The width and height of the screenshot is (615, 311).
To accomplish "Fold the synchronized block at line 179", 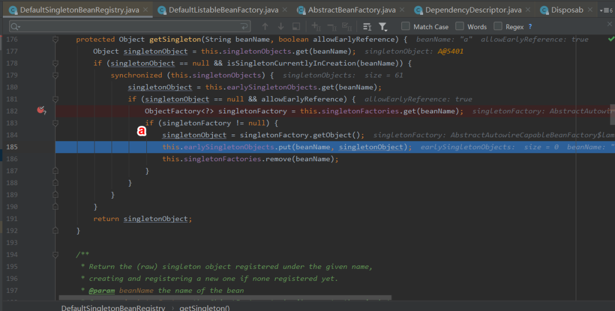I will pyautogui.click(x=56, y=75).
